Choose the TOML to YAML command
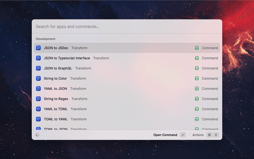The image size is (254, 159). tap(119, 119)
